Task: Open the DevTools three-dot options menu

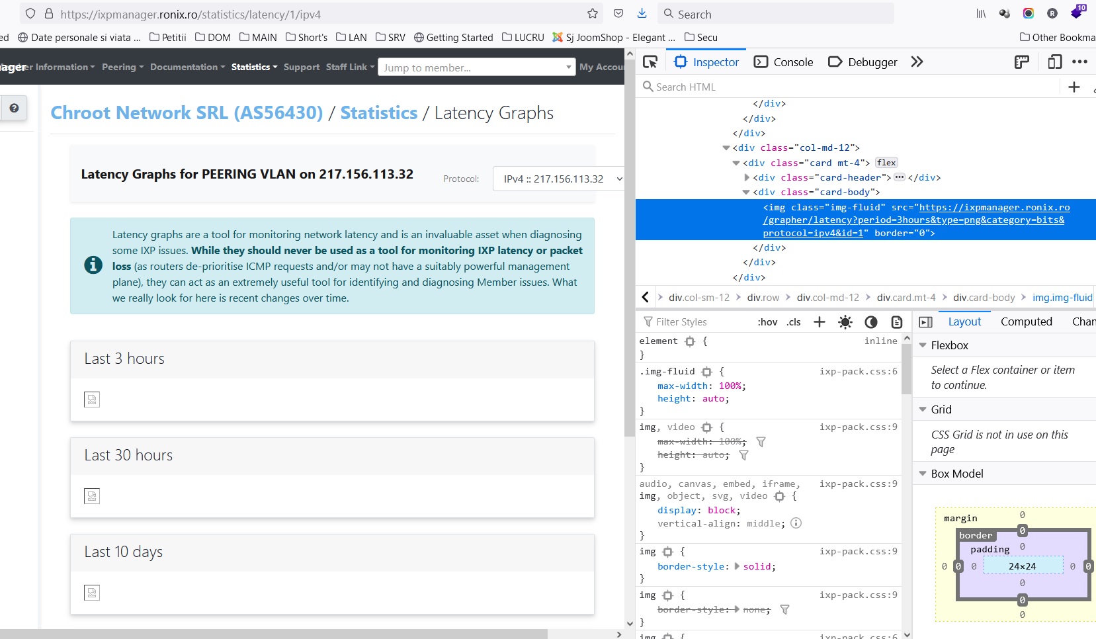Action: [x=1080, y=62]
